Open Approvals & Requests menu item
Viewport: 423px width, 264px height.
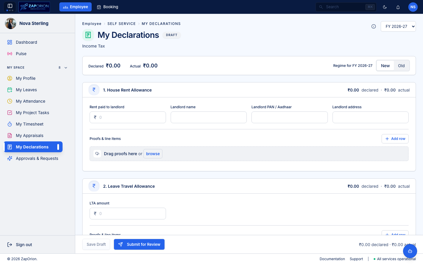tap(33, 158)
